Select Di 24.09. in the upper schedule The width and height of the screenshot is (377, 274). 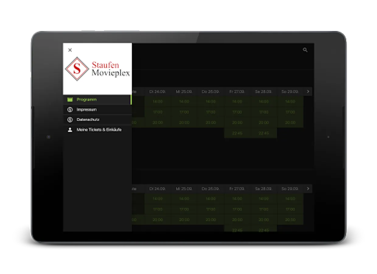click(158, 91)
